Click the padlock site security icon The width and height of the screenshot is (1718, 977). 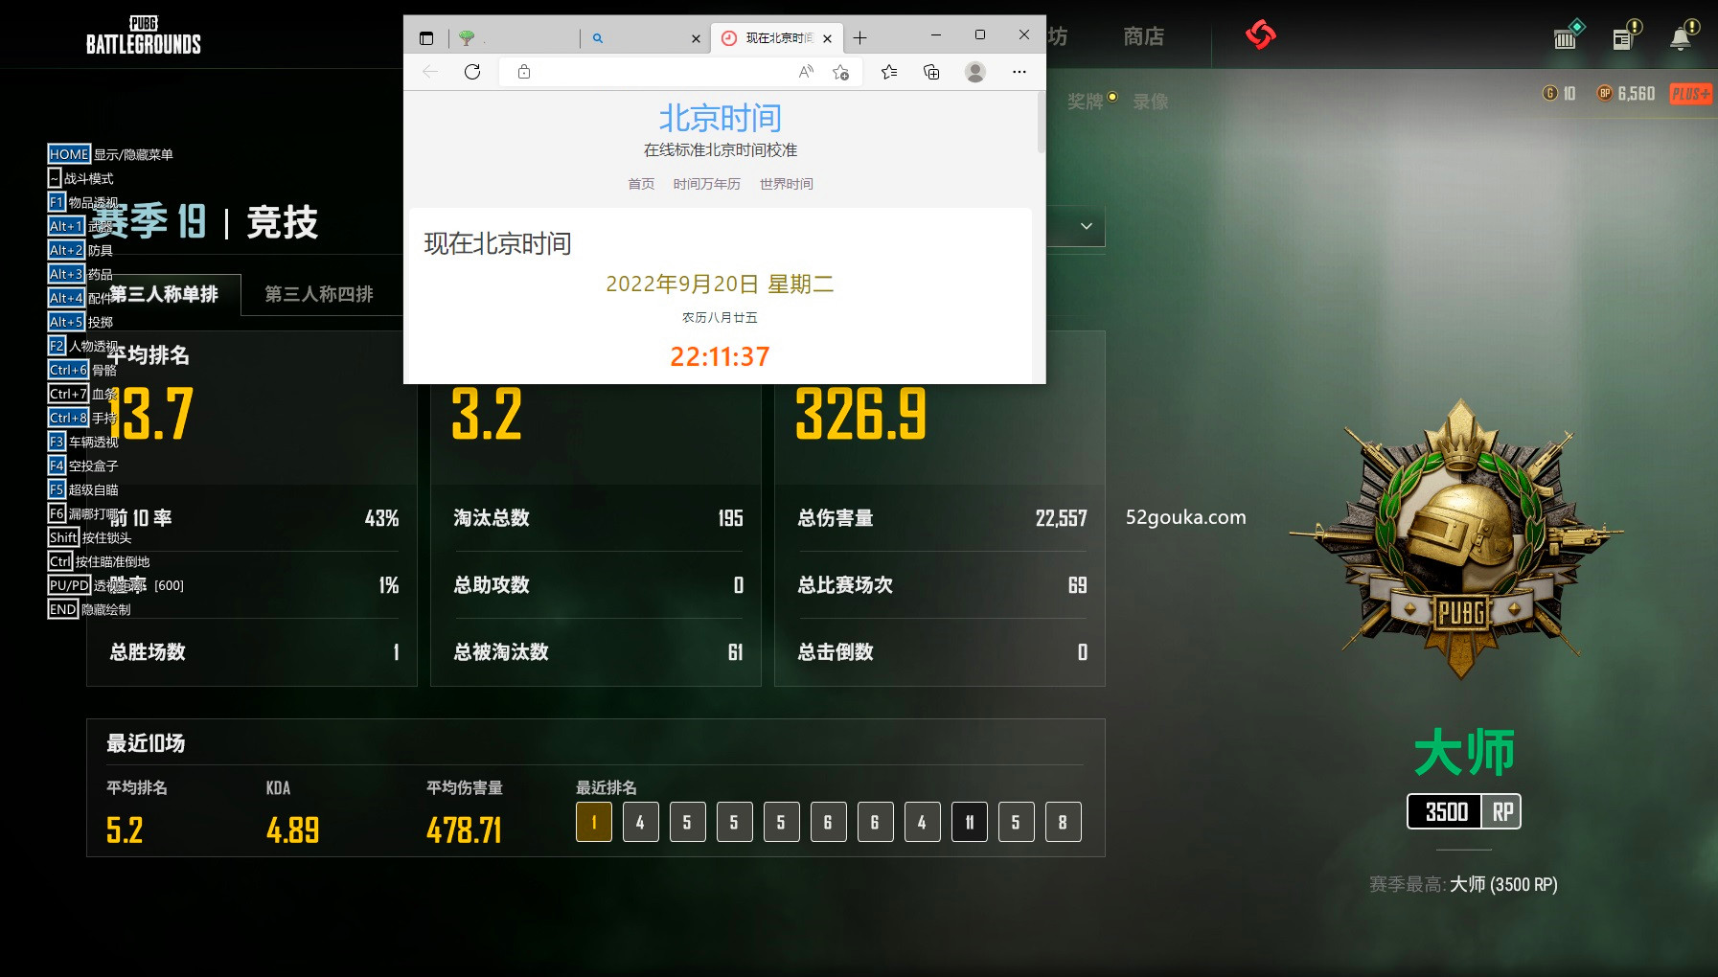click(x=523, y=71)
